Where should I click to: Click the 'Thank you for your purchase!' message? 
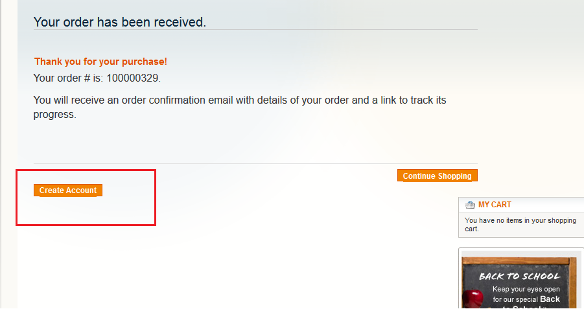tap(100, 62)
